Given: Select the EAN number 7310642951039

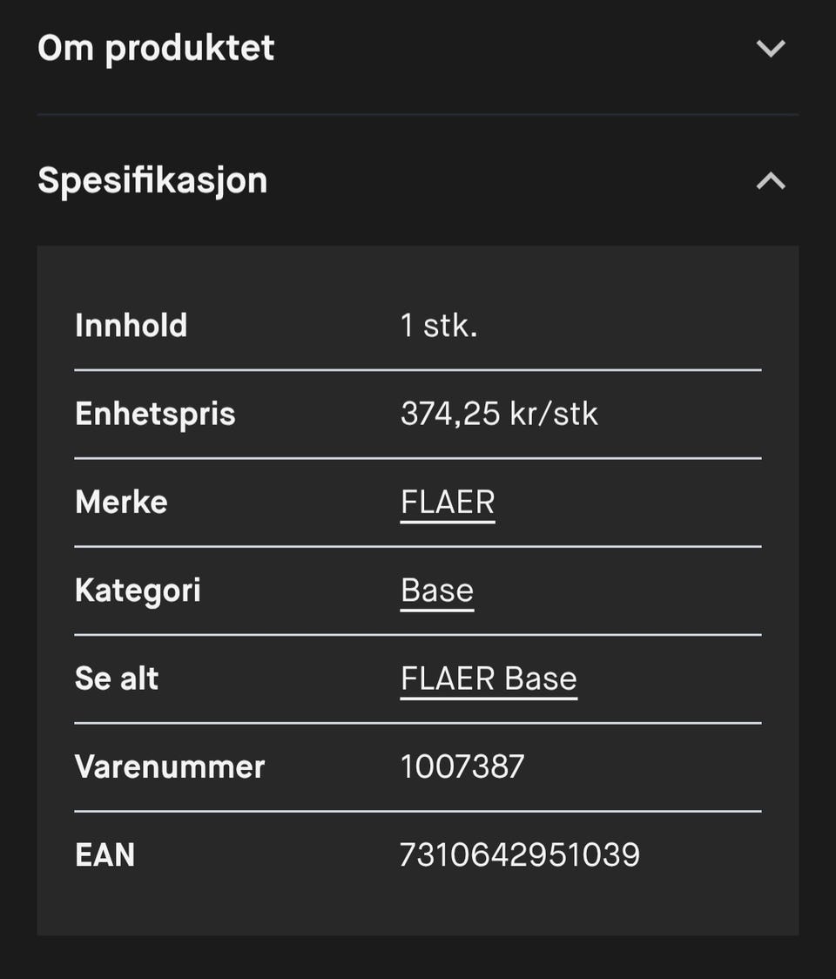Looking at the screenshot, I should tap(520, 854).
